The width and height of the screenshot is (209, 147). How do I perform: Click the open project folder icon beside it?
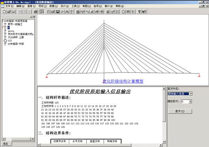53,11
